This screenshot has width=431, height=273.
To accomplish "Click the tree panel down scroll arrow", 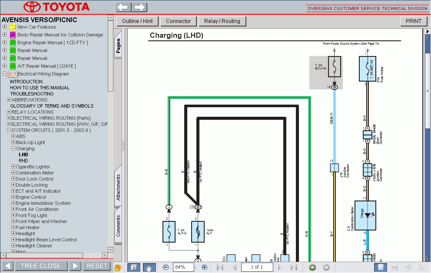I will click(110, 250).
